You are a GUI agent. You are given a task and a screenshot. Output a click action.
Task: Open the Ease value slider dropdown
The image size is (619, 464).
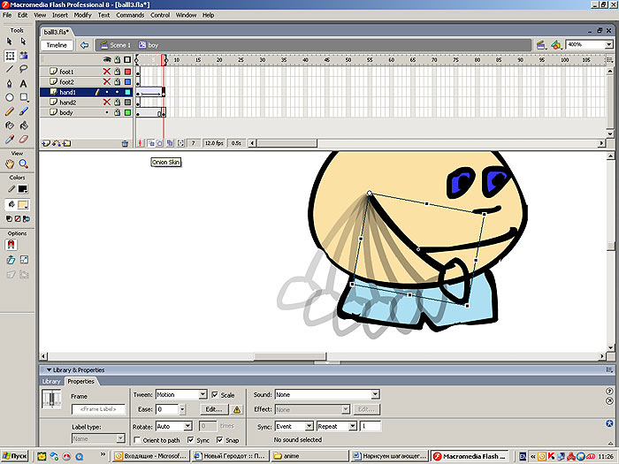(x=182, y=409)
